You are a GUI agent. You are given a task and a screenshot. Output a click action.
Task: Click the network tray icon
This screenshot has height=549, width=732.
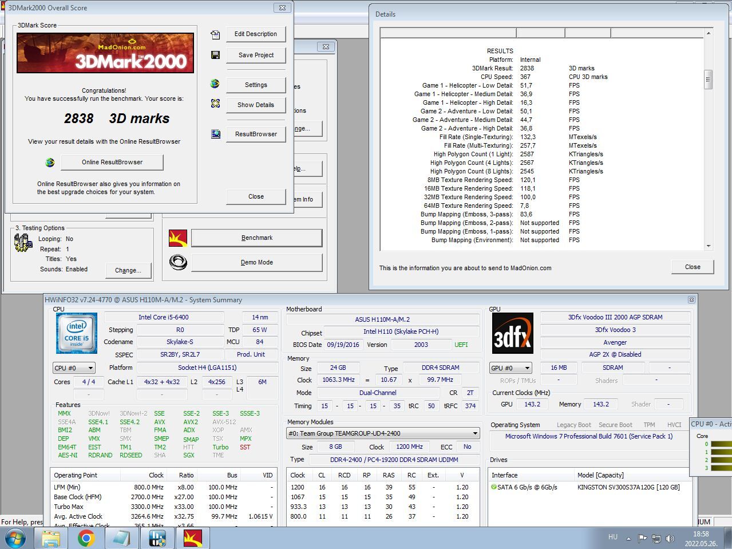[x=656, y=539]
